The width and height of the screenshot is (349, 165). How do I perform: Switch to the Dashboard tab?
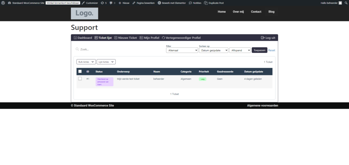83,38
